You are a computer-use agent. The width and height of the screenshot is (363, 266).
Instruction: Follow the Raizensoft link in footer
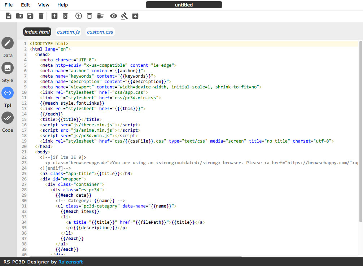(70, 262)
